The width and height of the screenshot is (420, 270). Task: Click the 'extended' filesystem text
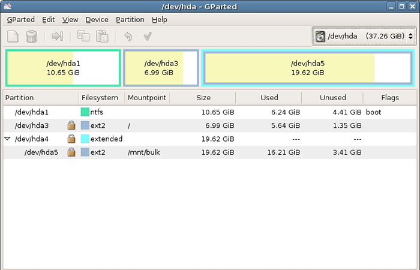[106, 139]
